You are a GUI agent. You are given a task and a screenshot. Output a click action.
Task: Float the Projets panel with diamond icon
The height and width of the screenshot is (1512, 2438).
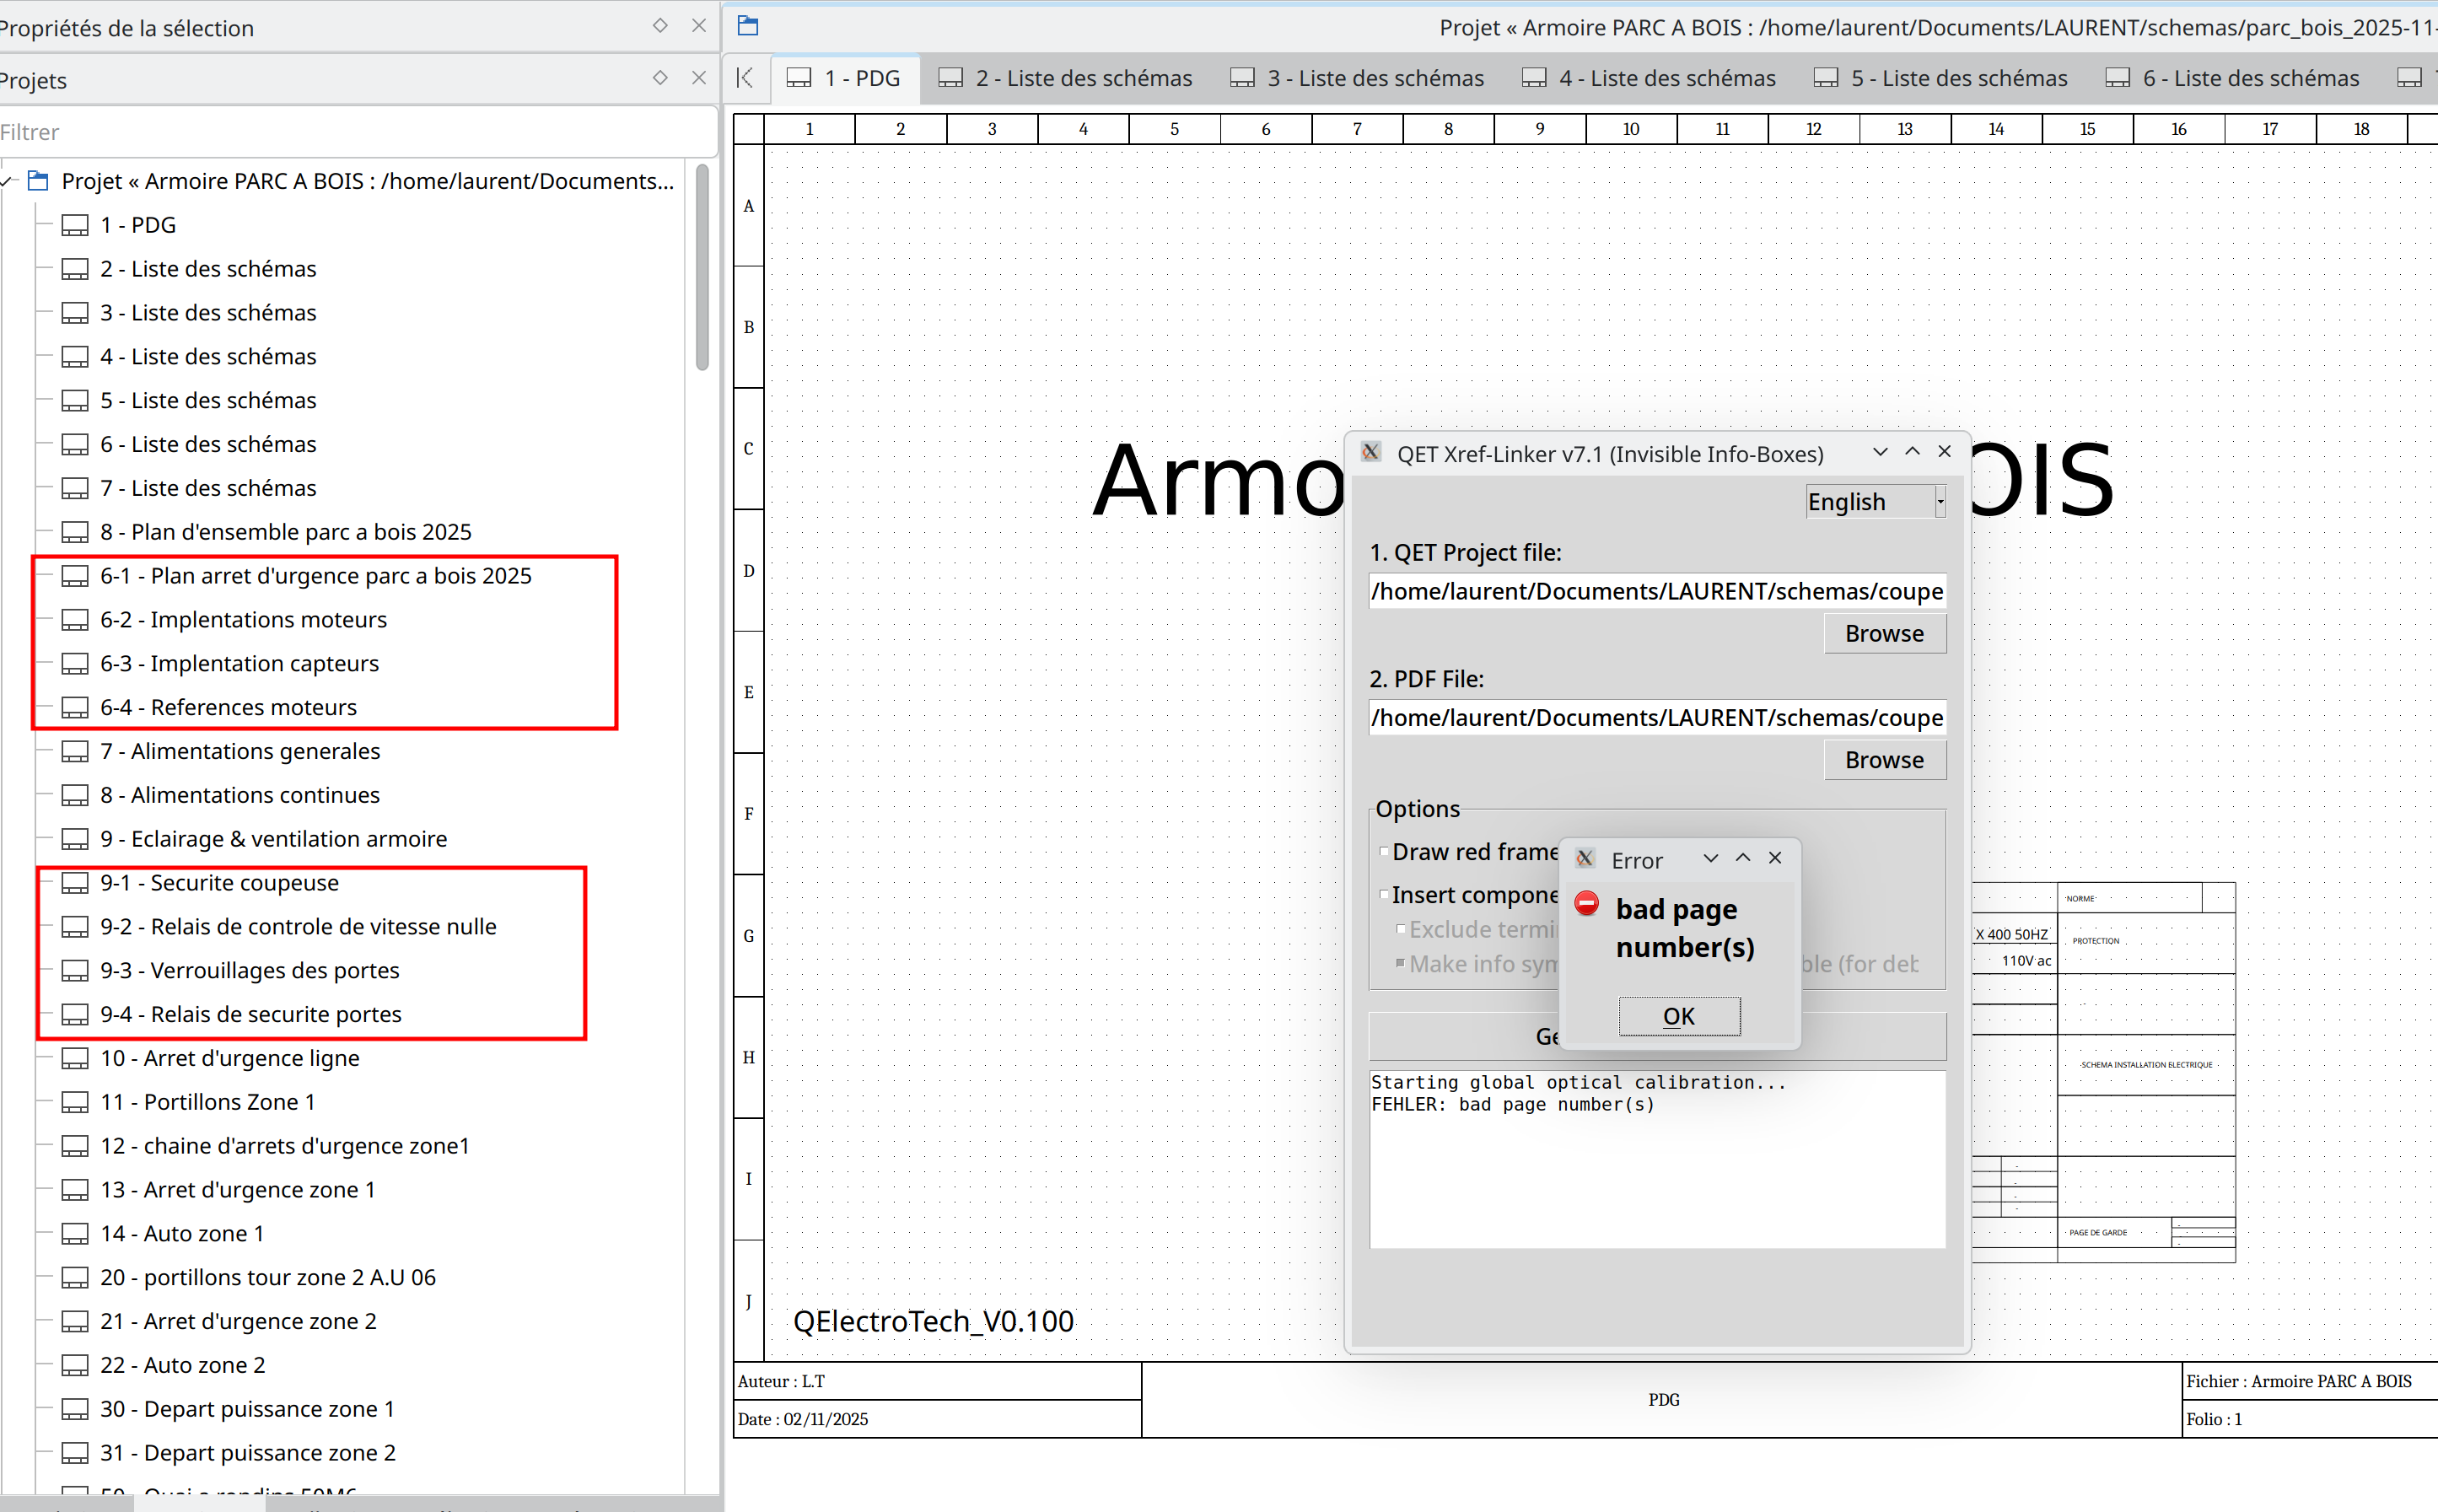click(x=660, y=78)
